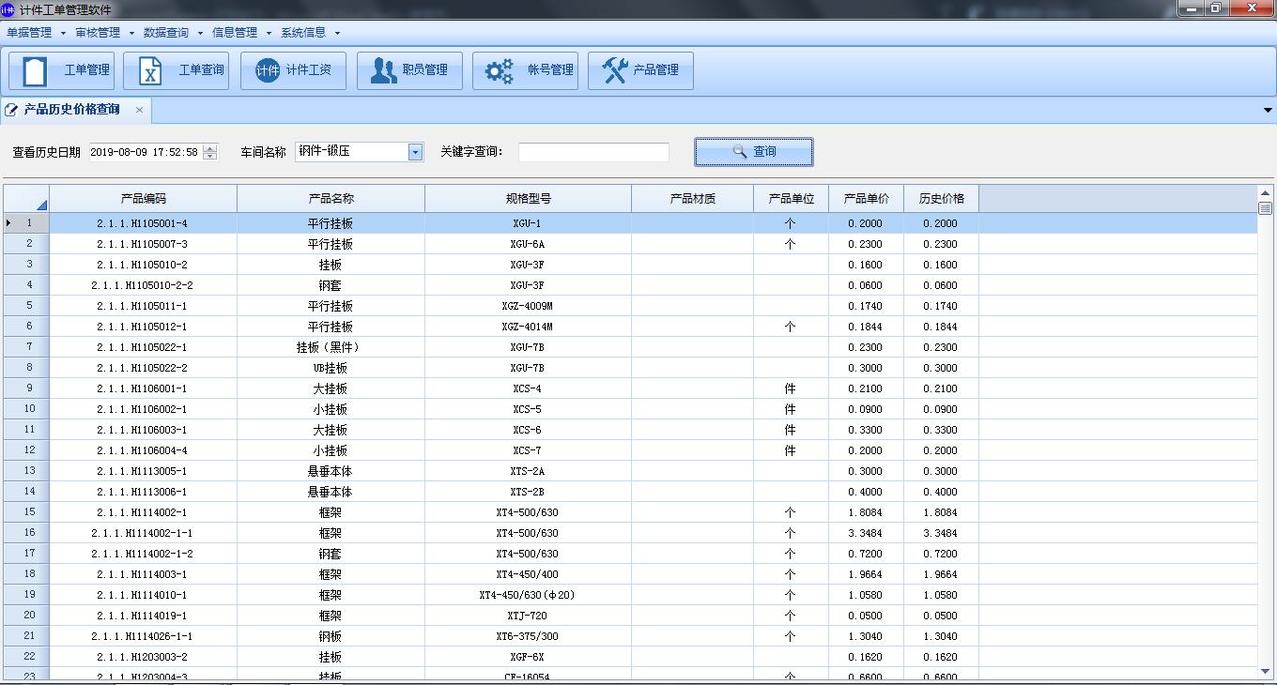Click the vertical scrollbar down arrow
Screen dimensions: 1277x685
click(1265, 670)
